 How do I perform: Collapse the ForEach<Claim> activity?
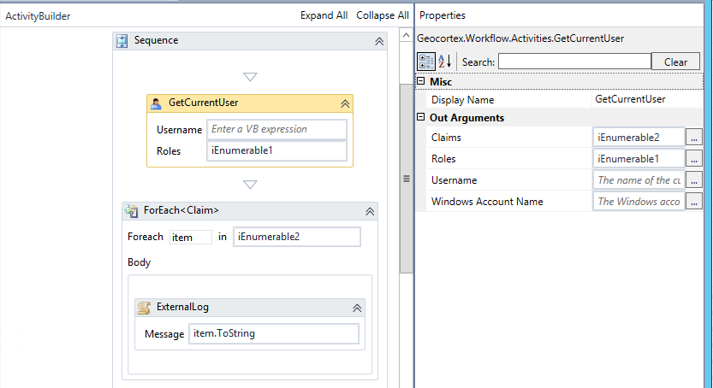tap(370, 211)
